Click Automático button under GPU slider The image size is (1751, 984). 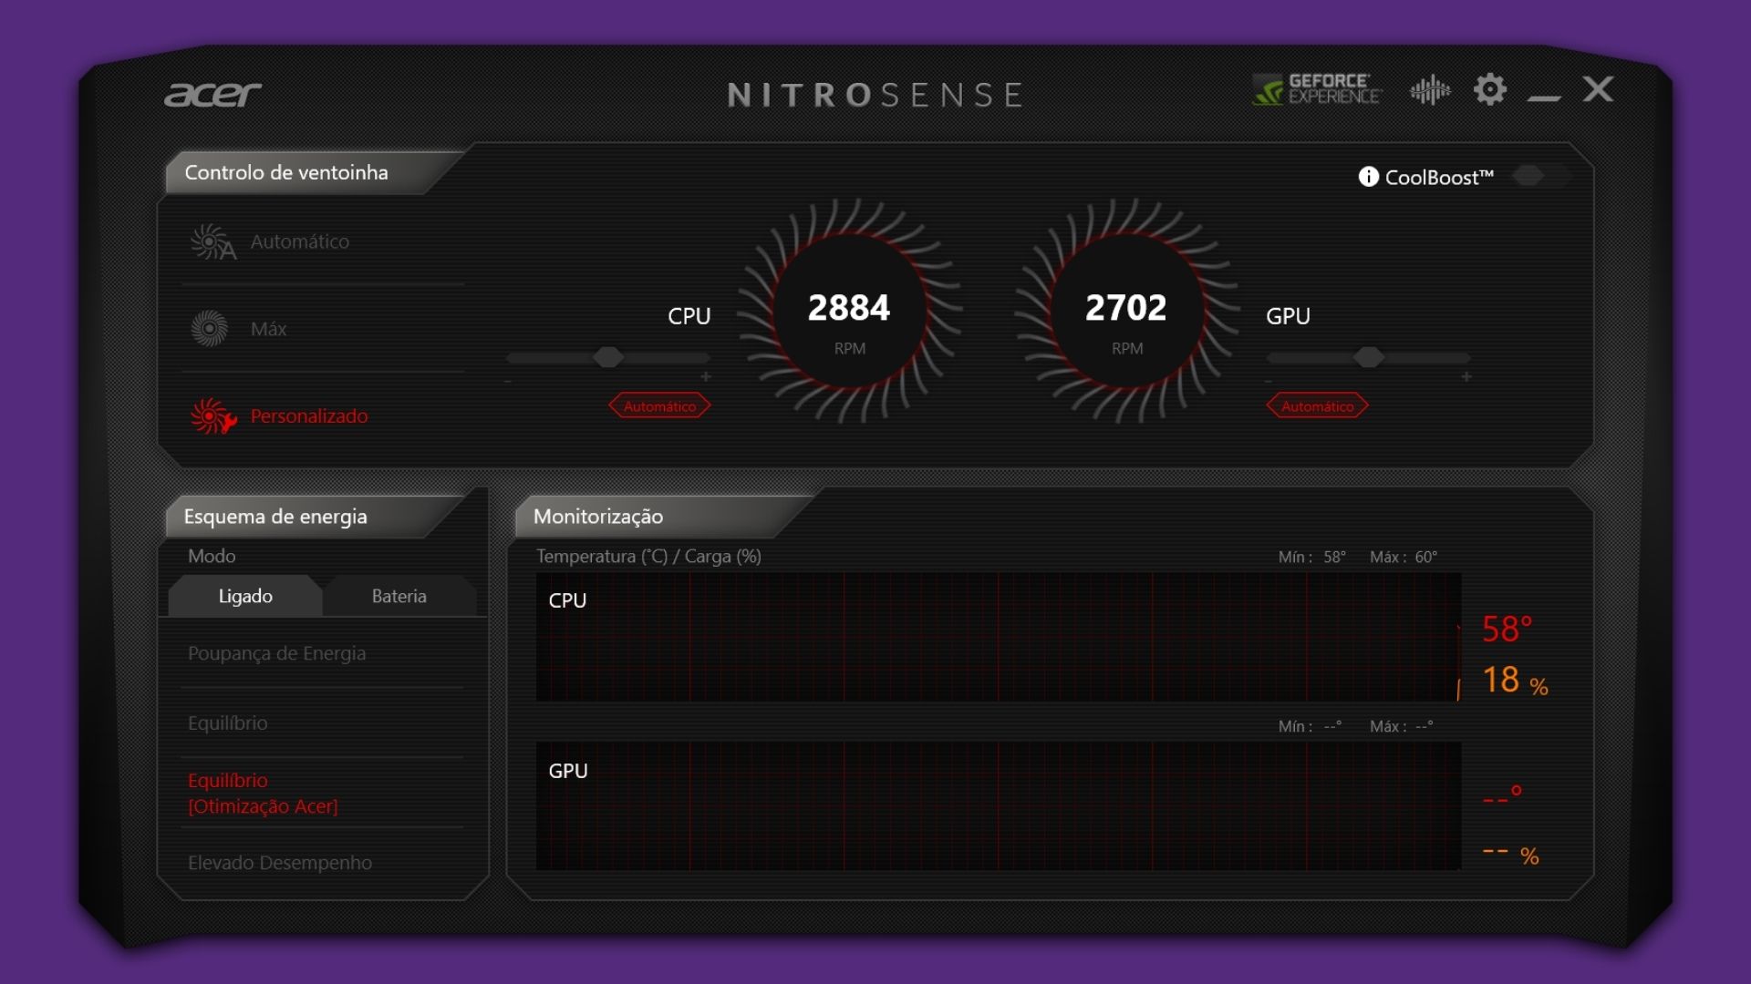1317,406
